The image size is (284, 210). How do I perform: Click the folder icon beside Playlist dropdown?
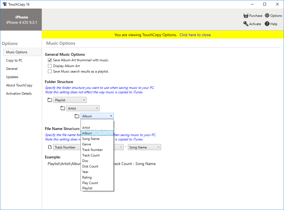(x=50, y=100)
